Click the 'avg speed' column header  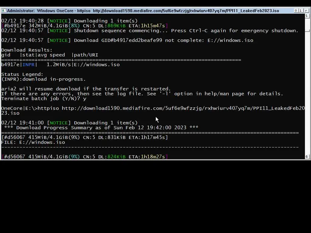[51, 55]
